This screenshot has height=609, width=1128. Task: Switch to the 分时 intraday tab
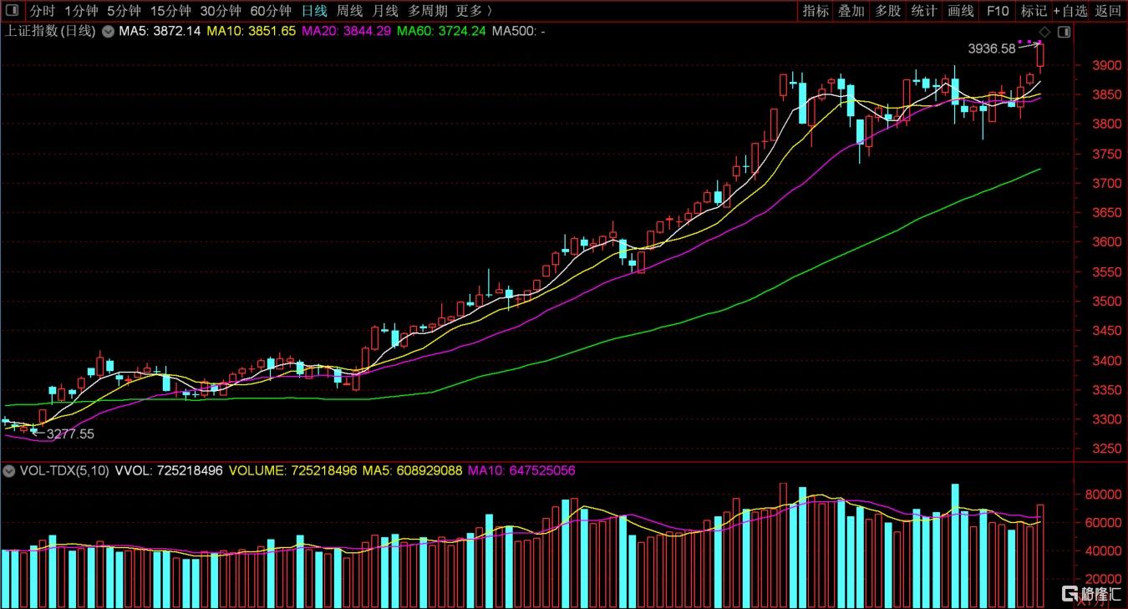pos(43,11)
